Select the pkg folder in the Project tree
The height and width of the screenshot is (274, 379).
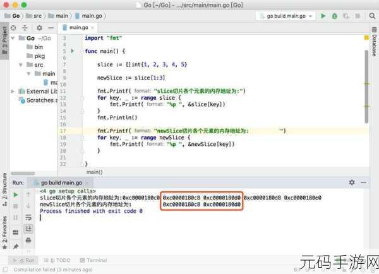click(36, 56)
